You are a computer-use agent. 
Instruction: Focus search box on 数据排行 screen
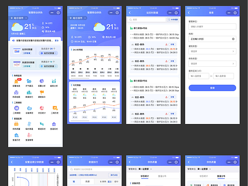click(94, 169)
